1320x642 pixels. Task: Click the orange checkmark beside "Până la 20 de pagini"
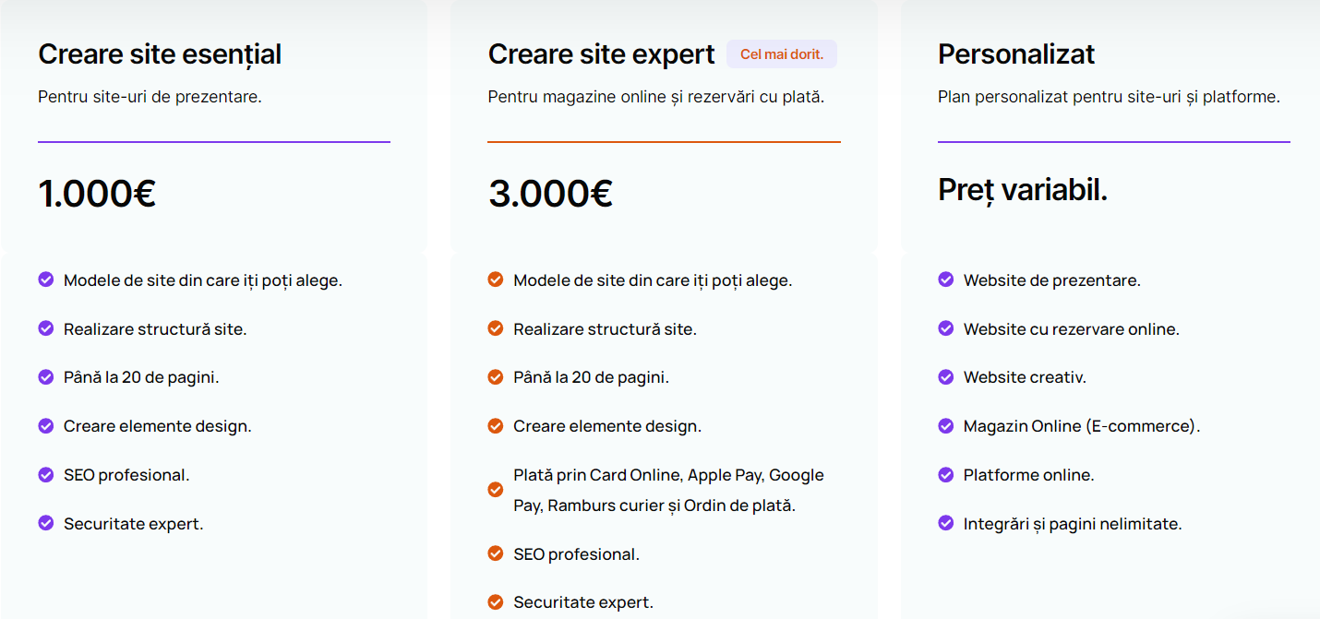click(496, 376)
